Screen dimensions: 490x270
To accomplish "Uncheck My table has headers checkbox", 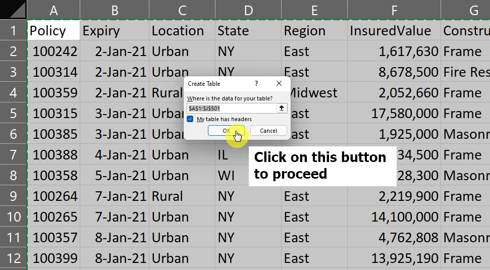I will [190, 119].
